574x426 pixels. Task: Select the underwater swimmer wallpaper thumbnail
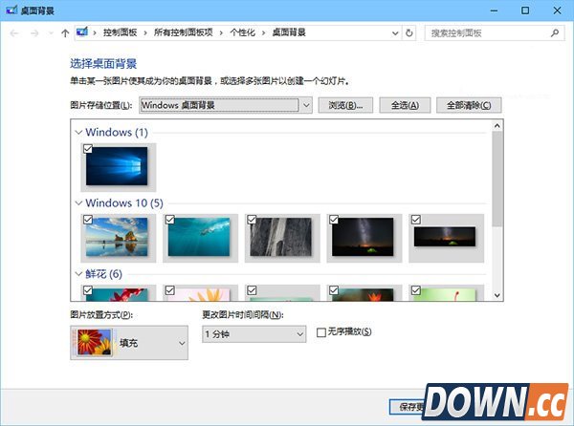click(199, 237)
